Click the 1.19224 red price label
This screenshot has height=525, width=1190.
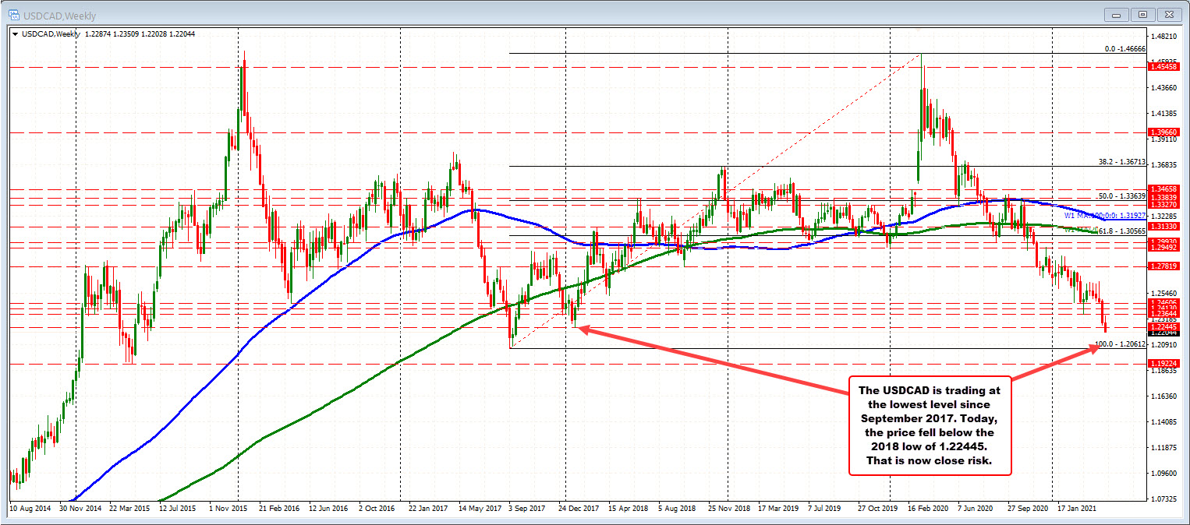coord(1164,363)
